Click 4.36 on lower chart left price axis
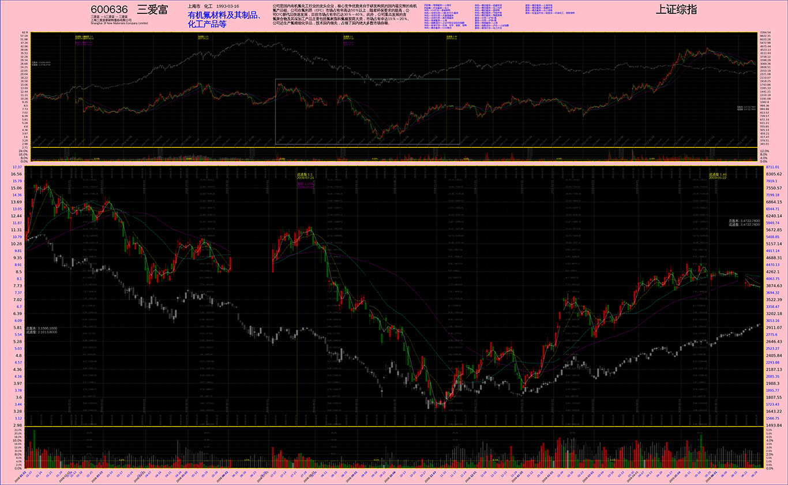Image resolution: width=788 pixels, height=485 pixels. (x=17, y=370)
